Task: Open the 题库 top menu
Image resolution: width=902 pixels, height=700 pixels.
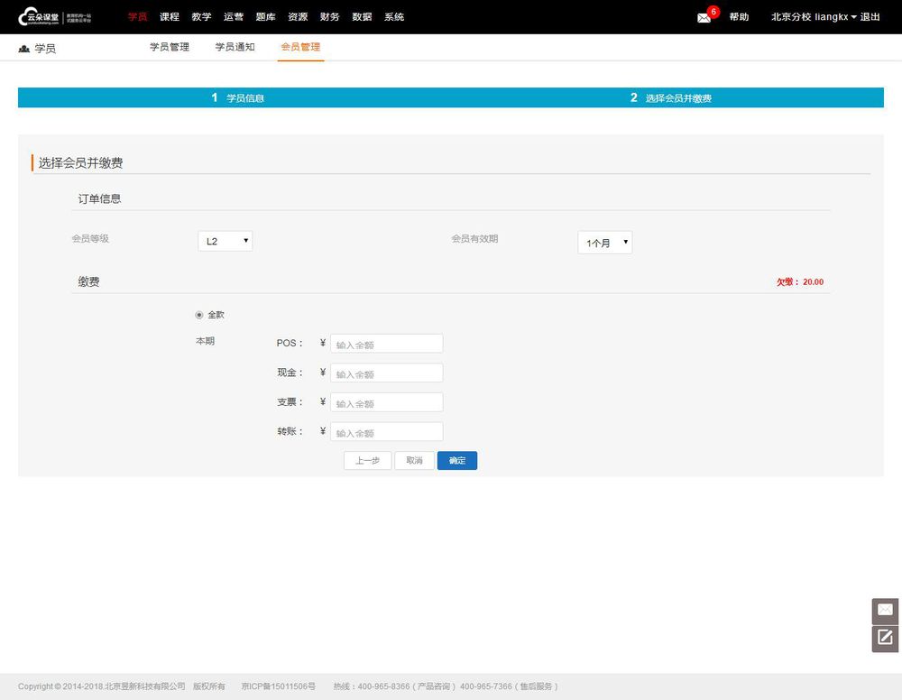Action: click(265, 16)
